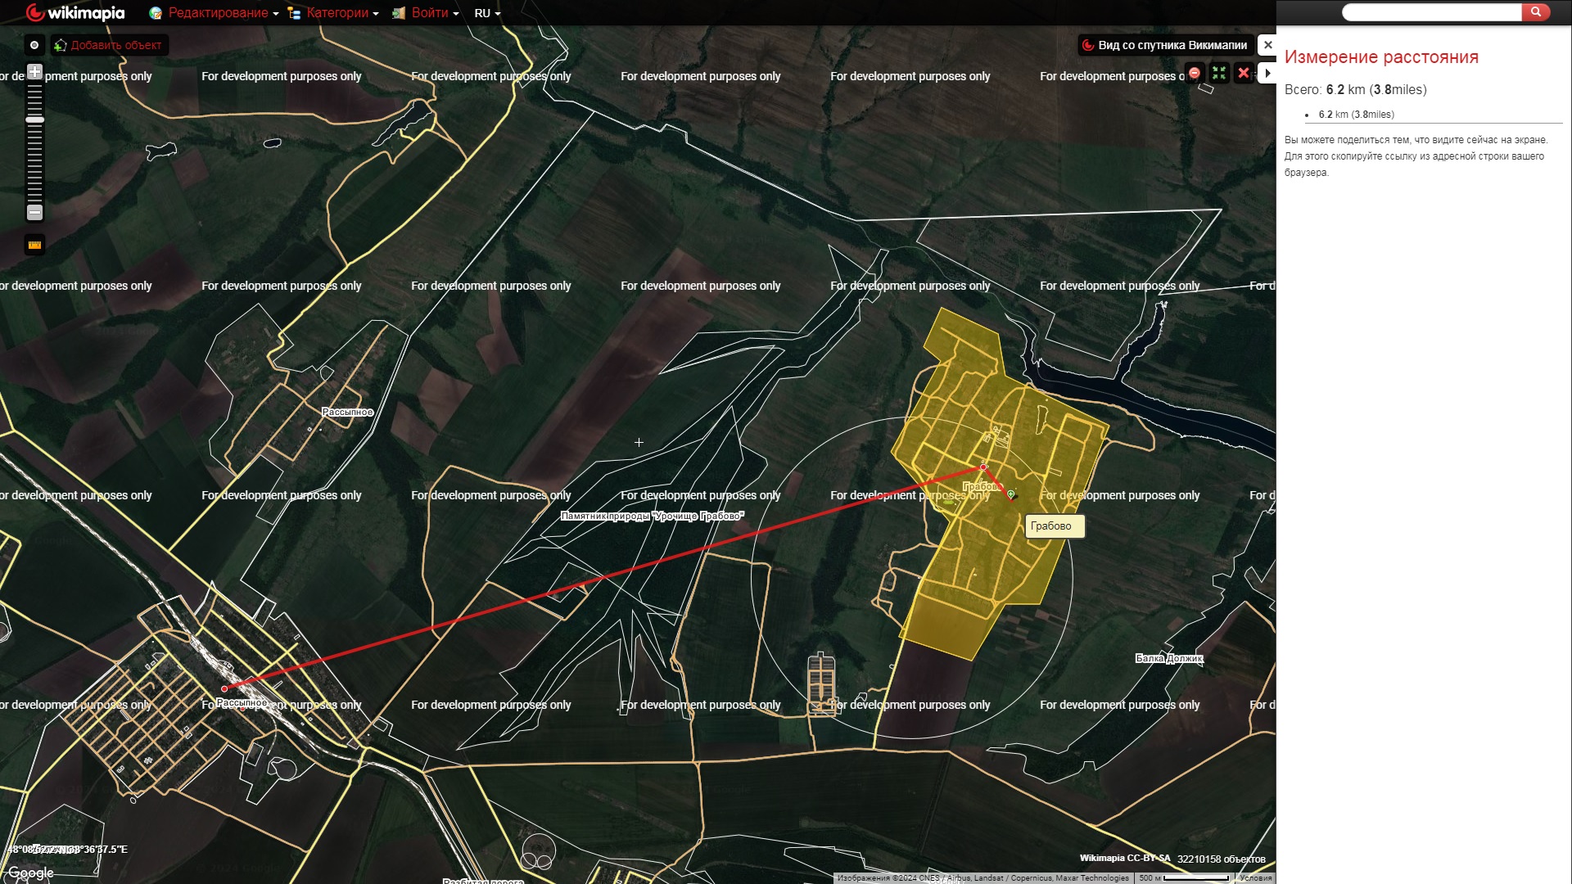1572x884 pixels.
Task: Click the Рассыпное label in the upper village
Action: [348, 412]
